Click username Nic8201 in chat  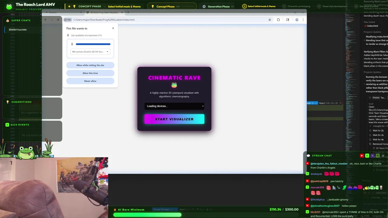click(x=315, y=212)
